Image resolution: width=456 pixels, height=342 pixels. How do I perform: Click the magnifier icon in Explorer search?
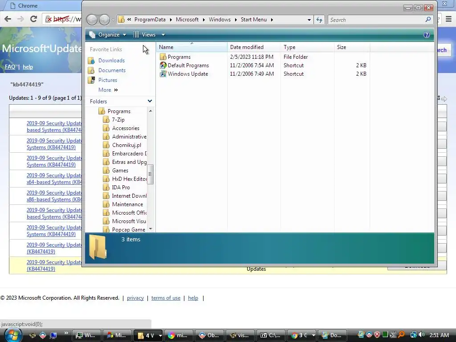coord(428,20)
